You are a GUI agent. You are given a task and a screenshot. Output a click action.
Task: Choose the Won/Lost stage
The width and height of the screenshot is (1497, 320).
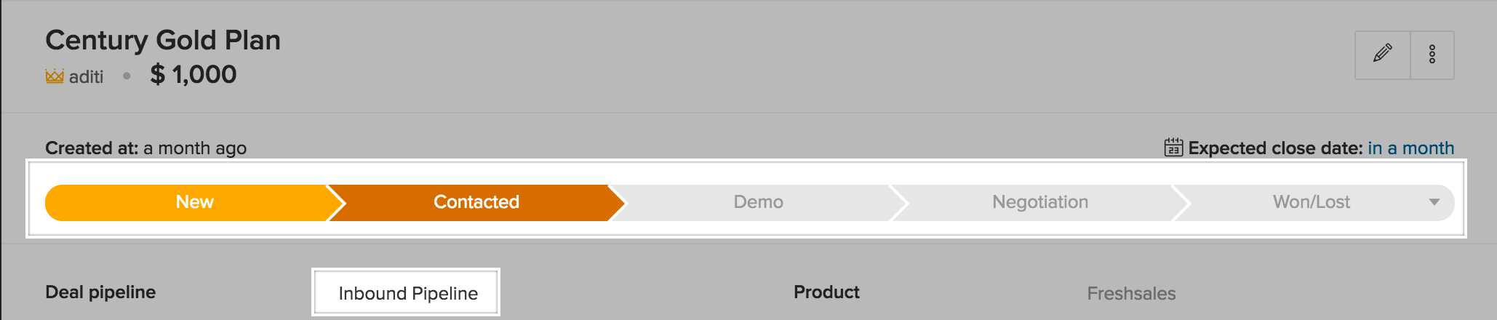1311,202
